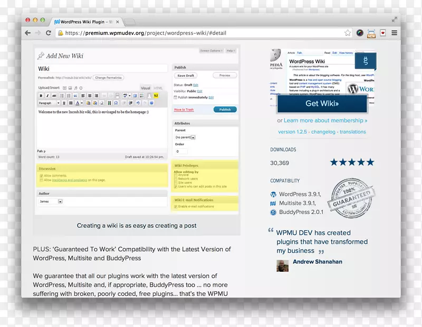Toggle bold formatting in the wiki editor

(x=41, y=96)
